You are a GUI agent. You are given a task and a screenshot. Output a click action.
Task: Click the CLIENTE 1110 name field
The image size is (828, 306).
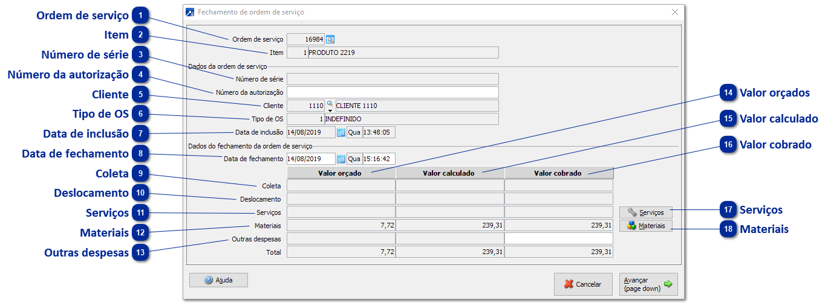coord(416,106)
